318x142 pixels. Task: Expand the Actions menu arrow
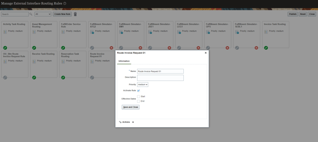point(133,122)
